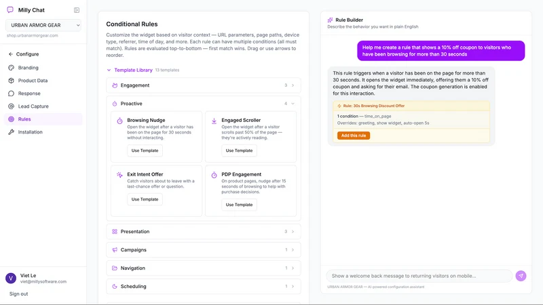Collapse the sidebar with the panel icon
The height and width of the screenshot is (305, 543).
pyautogui.click(x=77, y=10)
